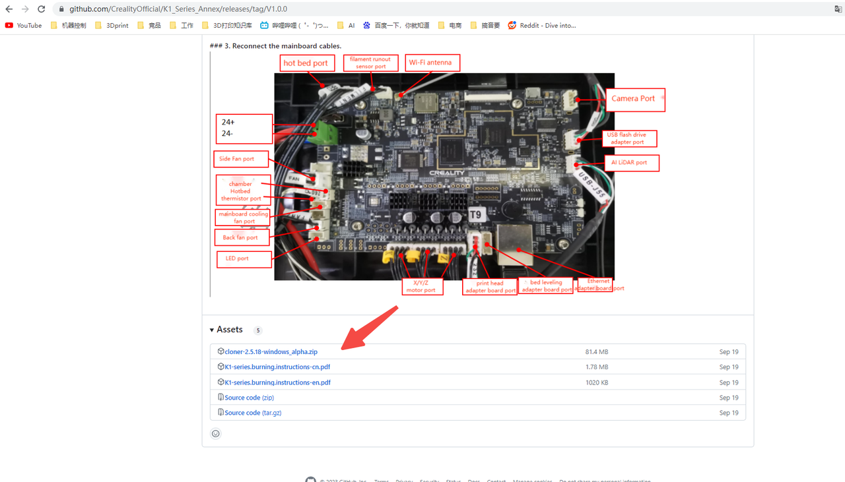Open the YouTube bookmark
845x482 pixels.
click(x=23, y=25)
